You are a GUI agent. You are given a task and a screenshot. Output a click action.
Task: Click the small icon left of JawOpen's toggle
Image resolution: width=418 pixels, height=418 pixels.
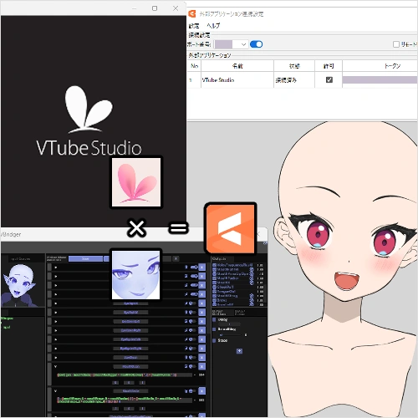coord(186,357)
